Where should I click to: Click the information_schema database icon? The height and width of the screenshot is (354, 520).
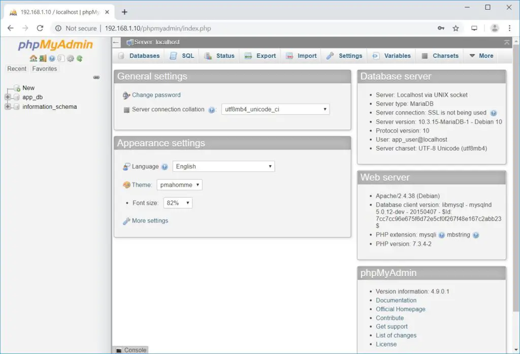17,107
